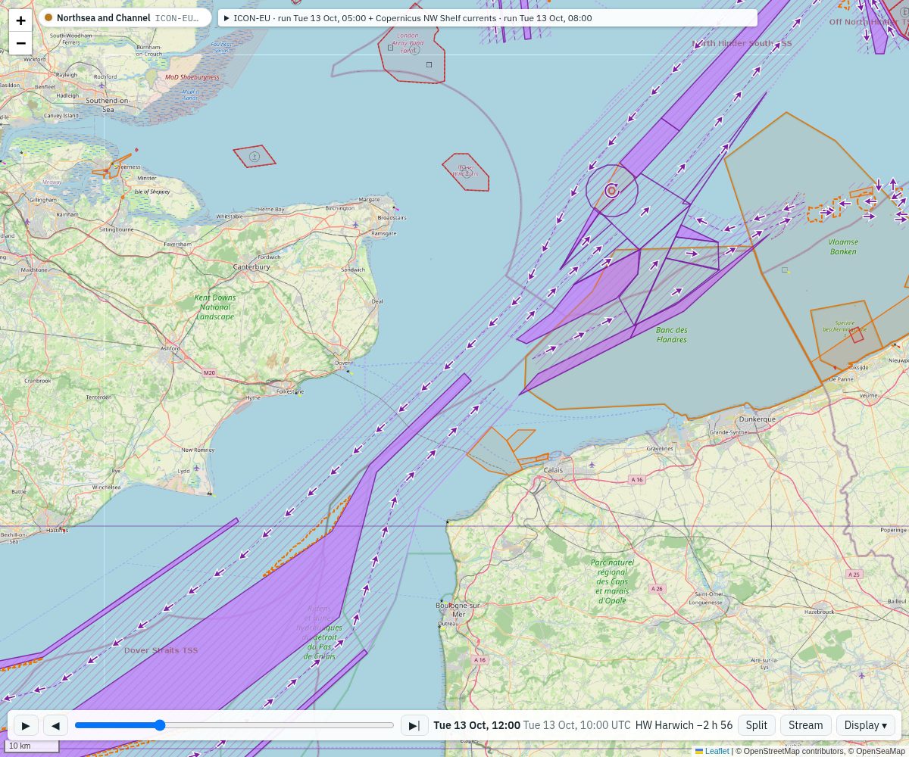Click the 10 km scale bar

tap(32, 746)
